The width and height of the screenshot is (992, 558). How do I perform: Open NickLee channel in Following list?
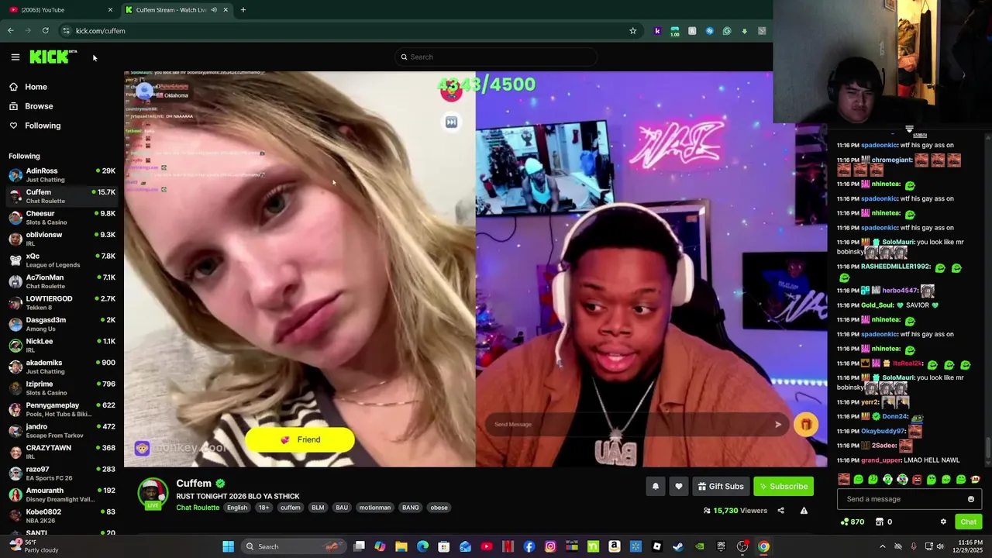coord(62,346)
